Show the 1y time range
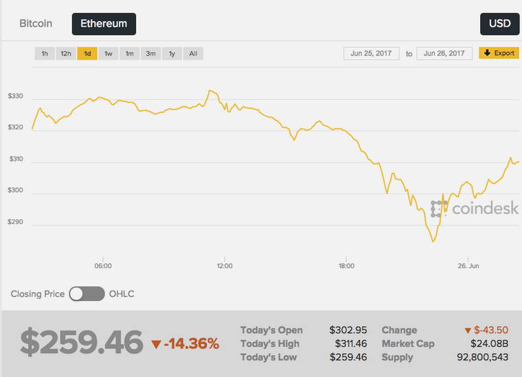This screenshot has height=377, width=522. click(x=172, y=53)
